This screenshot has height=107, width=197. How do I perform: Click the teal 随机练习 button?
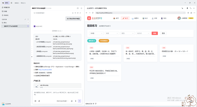pyautogui.click(x=92, y=41)
